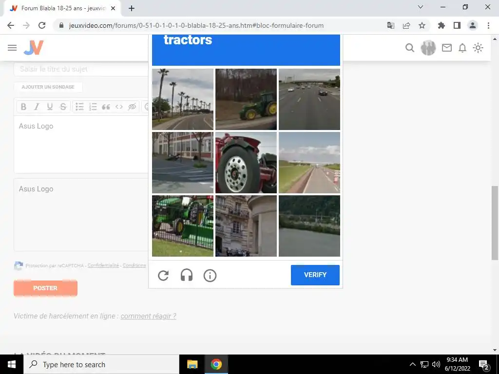Go back in browser history
The width and height of the screenshot is (499, 374).
click(x=11, y=25)
